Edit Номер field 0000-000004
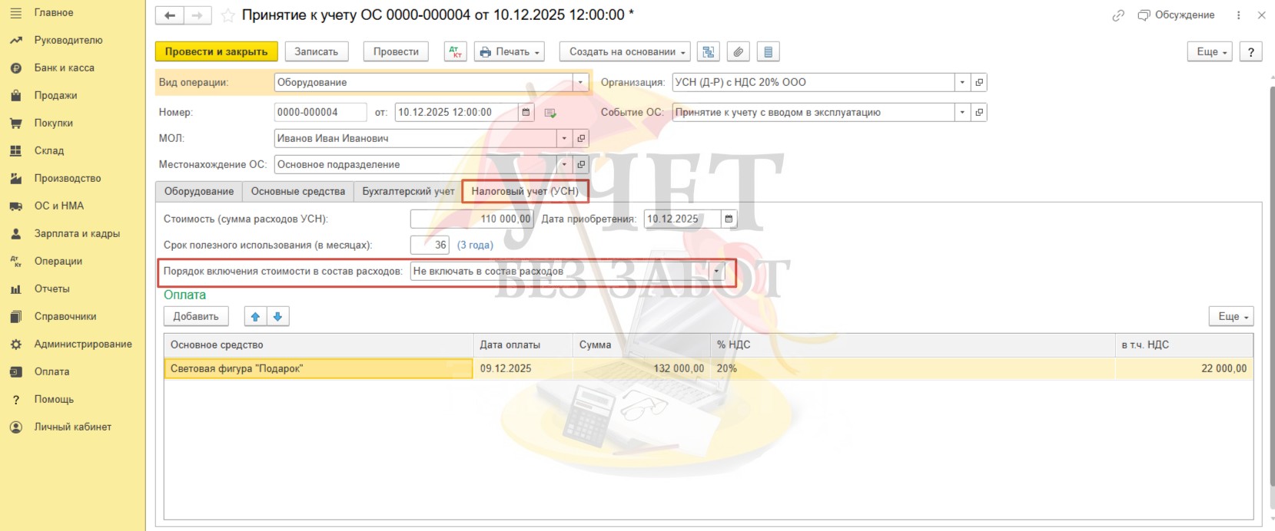Image resolution: width=1275 pixels, height=531 pixels. coord(320,112)
